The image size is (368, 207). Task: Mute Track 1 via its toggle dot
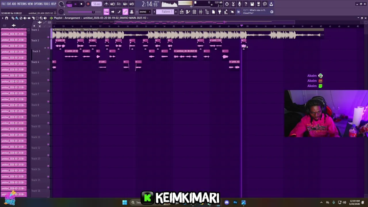tap(48, 37)
